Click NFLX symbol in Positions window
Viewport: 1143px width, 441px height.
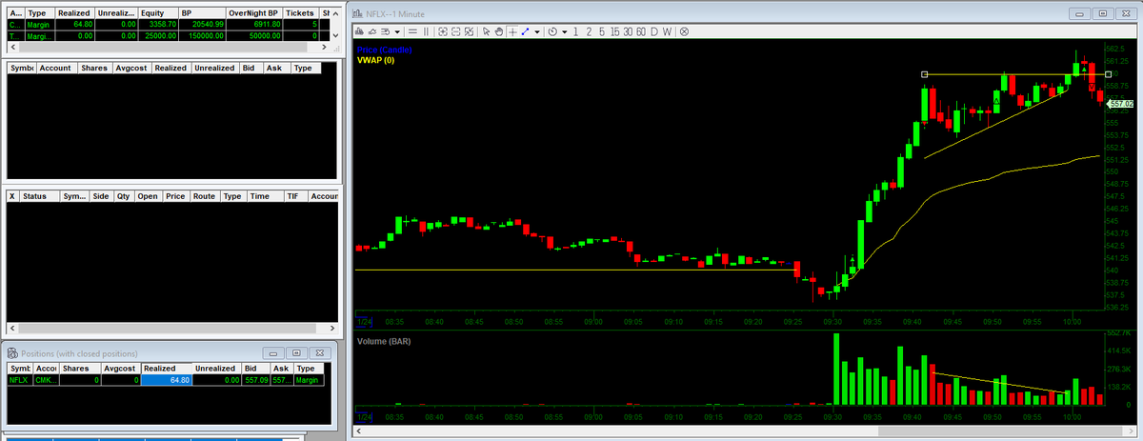(19, 380)
